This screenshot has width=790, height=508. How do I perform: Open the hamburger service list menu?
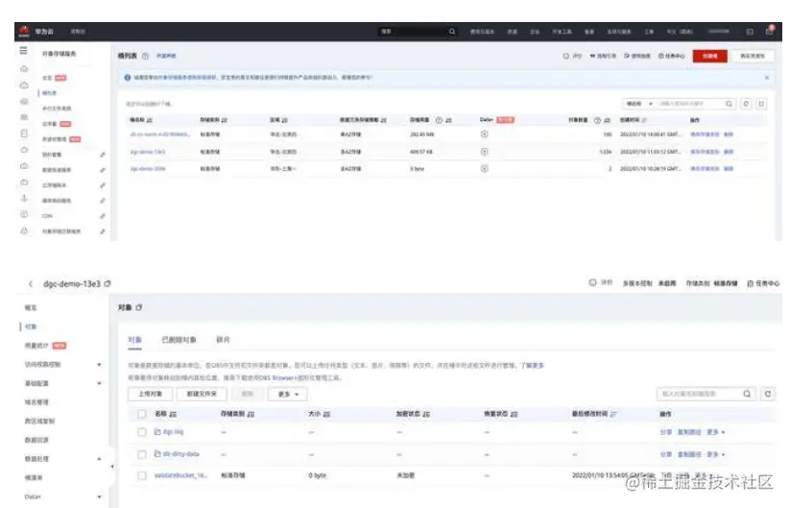click(23, 50)
